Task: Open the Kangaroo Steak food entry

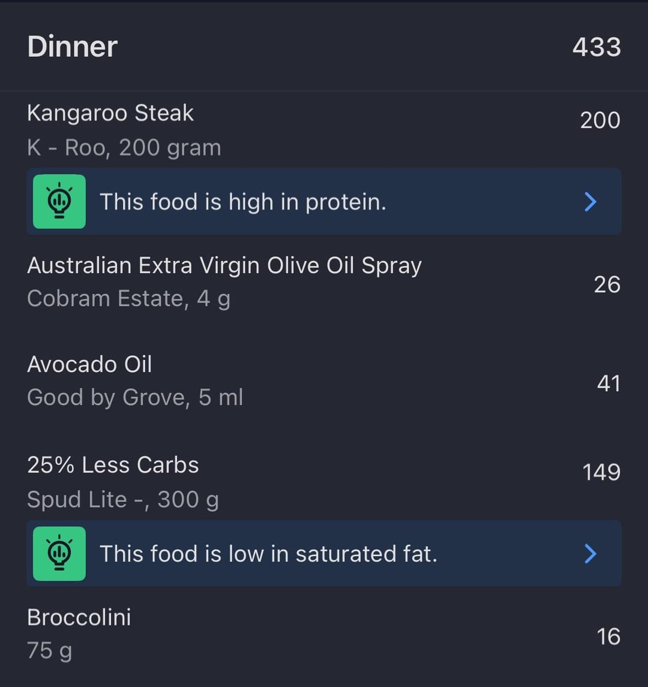Action: click(x=110, y=113)
